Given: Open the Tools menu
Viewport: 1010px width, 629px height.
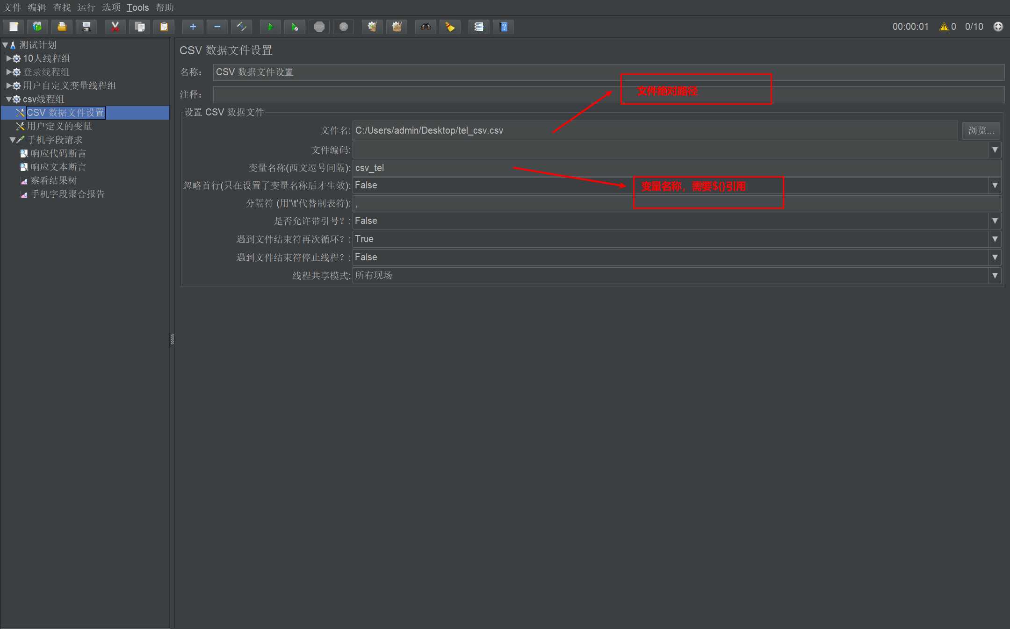Looking at the screenshot, I should coord(137,7).
